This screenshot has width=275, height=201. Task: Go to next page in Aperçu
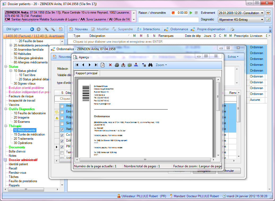click(x=90, y=65)
